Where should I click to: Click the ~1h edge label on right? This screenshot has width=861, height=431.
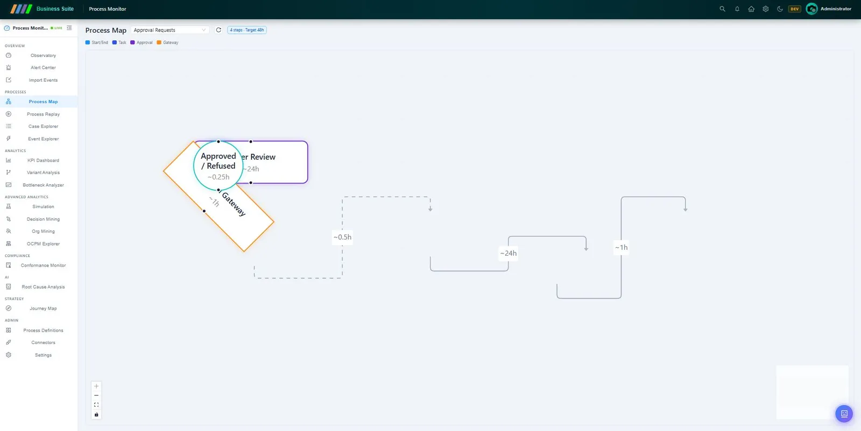coord(622,247)
